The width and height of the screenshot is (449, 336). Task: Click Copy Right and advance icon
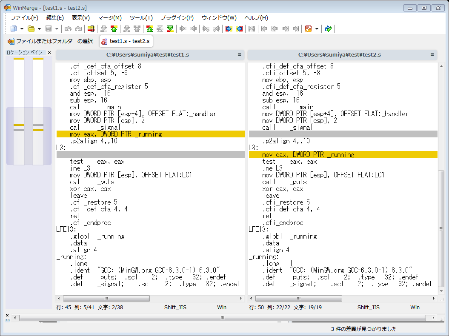click(206, 28)
